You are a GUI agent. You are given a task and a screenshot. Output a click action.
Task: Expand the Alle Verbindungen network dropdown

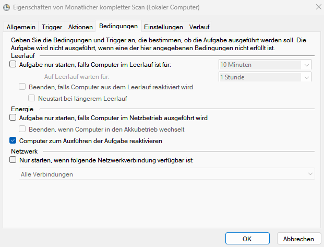(x=167, y=174)
